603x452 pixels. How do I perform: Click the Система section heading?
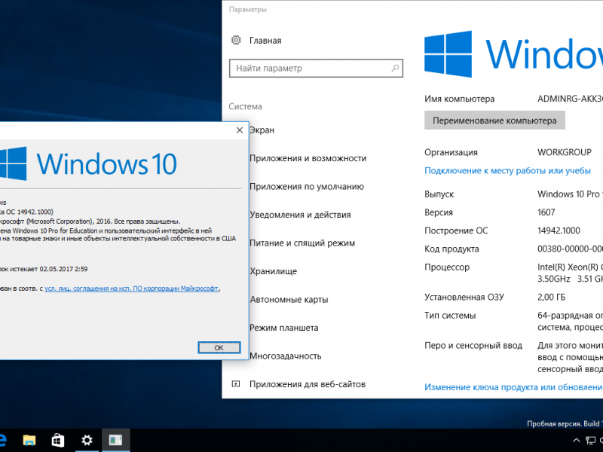point(246,106)
